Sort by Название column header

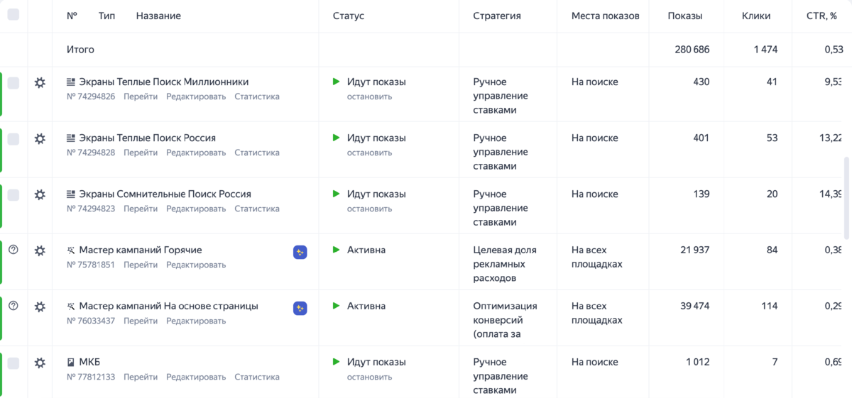pyautogui.click(x=158, y=16)
